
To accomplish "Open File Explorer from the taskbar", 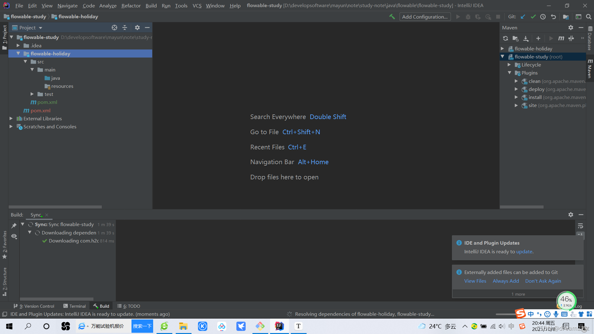I will tap(183, 326).
